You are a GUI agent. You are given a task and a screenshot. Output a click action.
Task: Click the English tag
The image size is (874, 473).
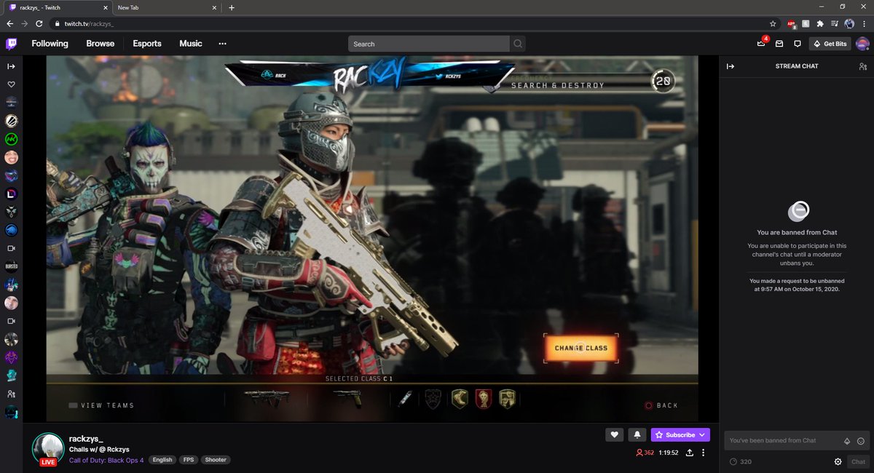tap(162, 460)
